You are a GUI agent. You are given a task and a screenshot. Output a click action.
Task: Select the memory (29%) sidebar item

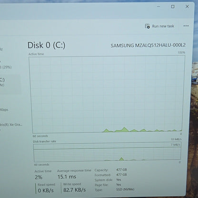point(6,65)
